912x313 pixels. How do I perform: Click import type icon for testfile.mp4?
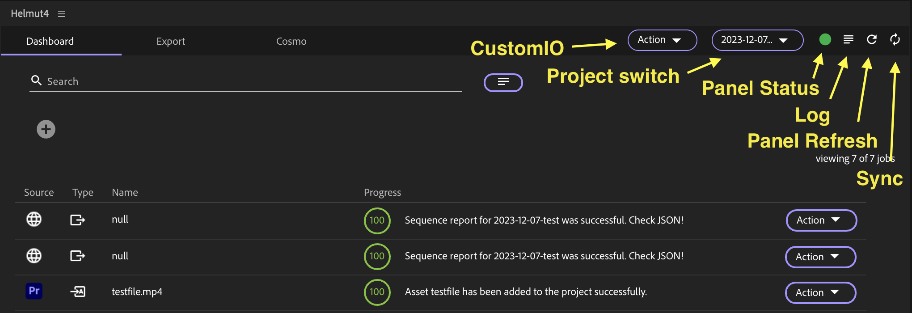point(78,292)
